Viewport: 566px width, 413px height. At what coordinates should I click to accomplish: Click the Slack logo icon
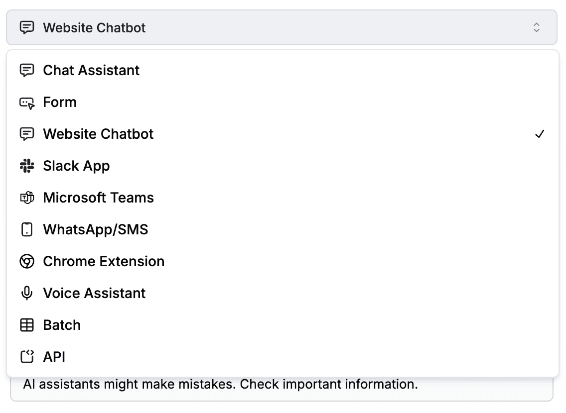coord(27,166)
